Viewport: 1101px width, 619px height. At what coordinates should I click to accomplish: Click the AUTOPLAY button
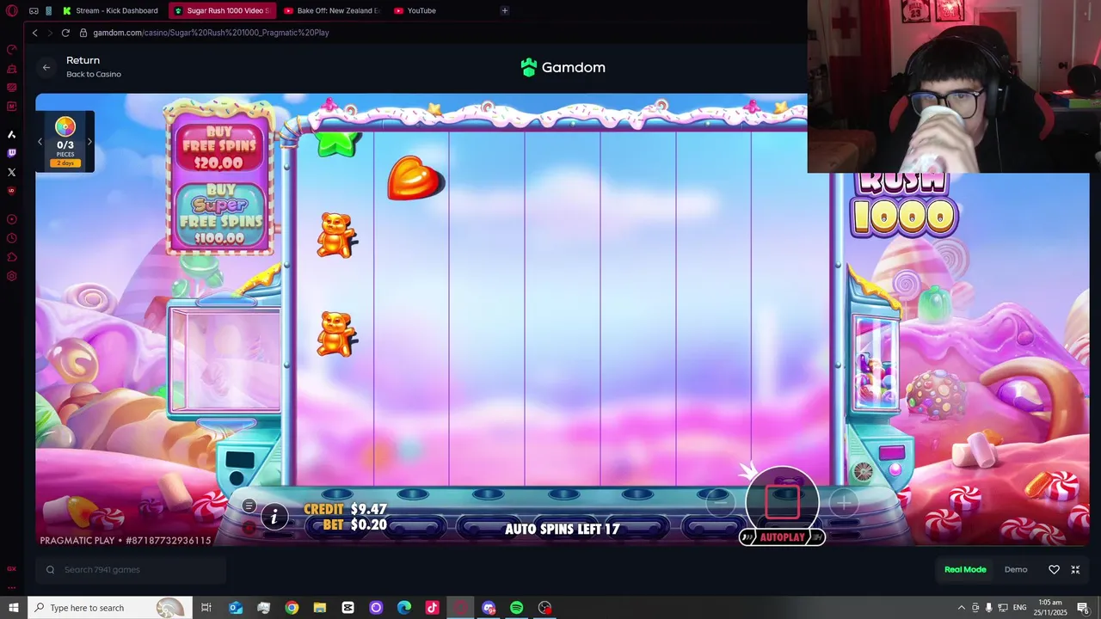point(782,537)
